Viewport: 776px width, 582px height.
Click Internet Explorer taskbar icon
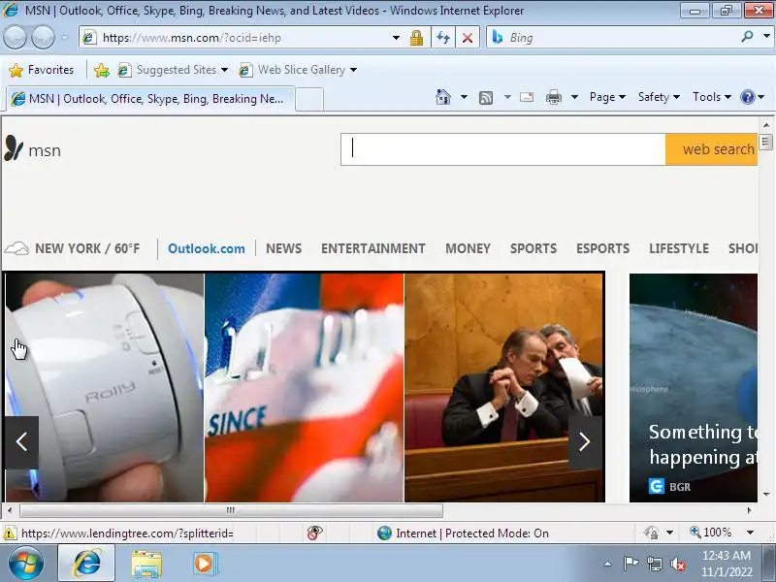tap(87, 564)
